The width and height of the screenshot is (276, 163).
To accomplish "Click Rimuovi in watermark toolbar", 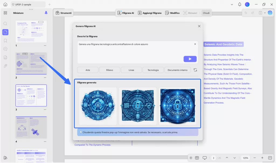I will pos(190,13).
